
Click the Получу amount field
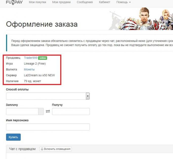(x=71, y=111)
